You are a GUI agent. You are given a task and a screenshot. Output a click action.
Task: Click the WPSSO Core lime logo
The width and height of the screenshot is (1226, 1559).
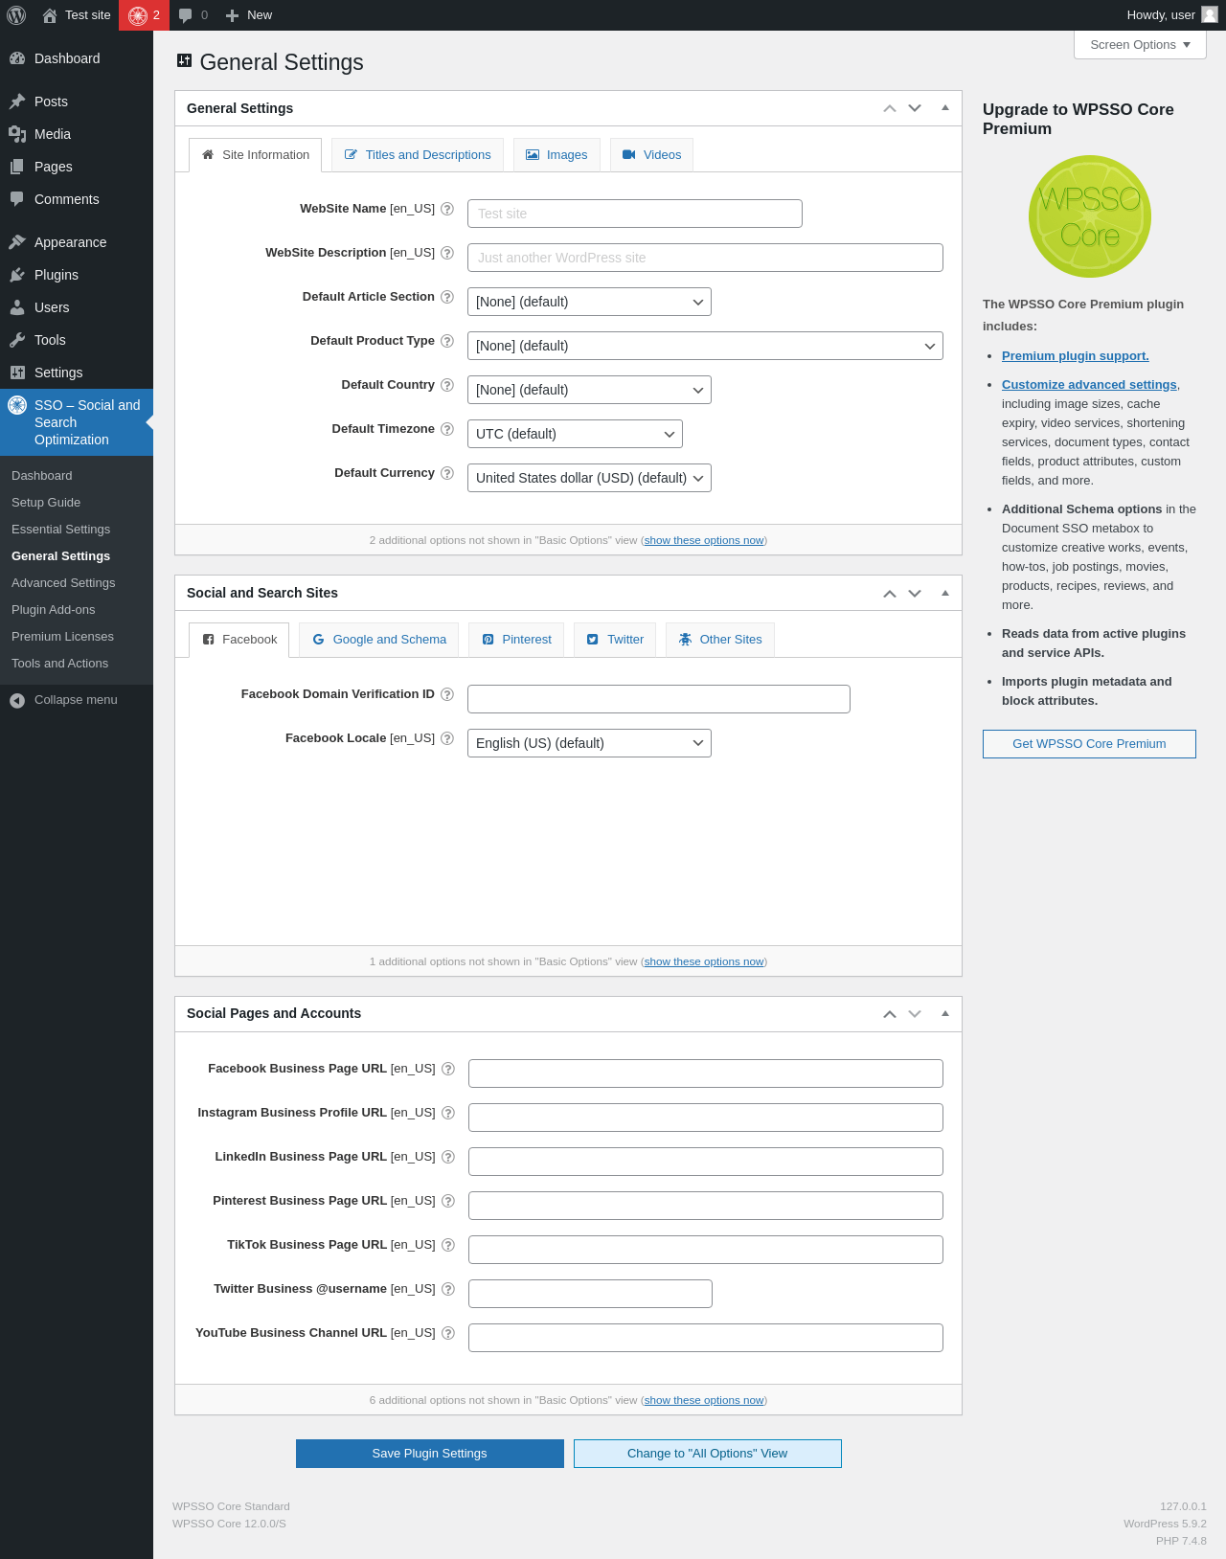click(x=1090, y=216)
